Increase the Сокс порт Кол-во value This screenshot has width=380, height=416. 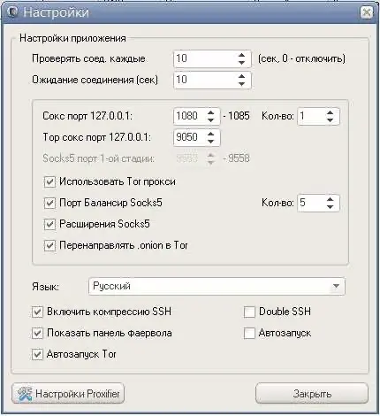pyautogui.click(x=331, y=112)
